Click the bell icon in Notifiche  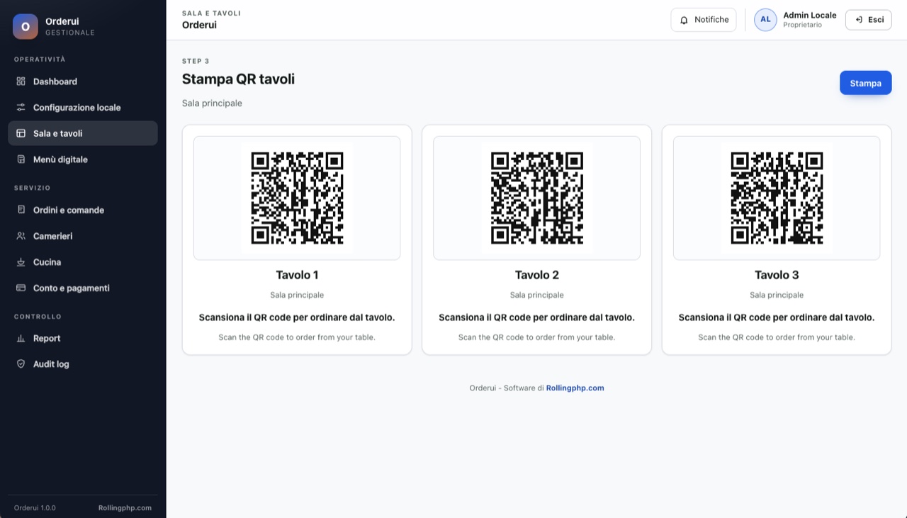(x=684, y=20)
